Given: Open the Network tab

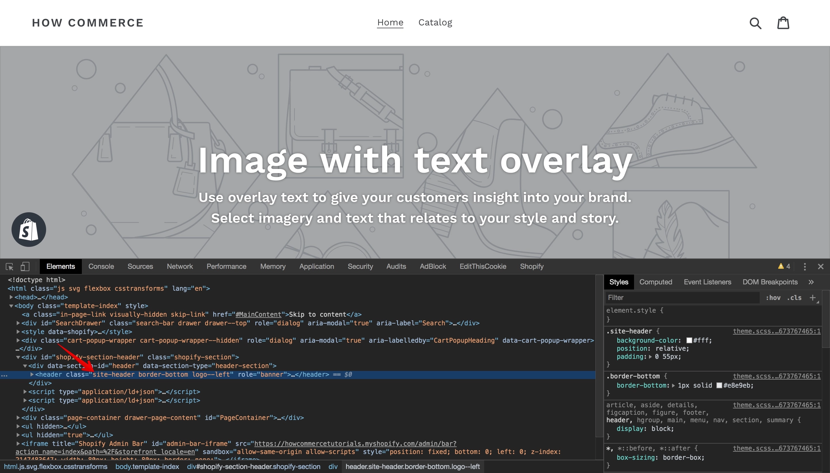Looking at the screenshot, I should click(x=180, y=266).
